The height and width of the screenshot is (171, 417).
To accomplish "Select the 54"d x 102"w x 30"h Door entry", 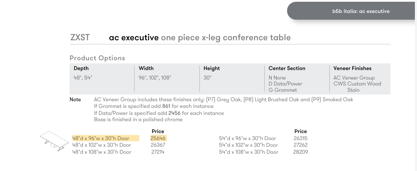I will 248,145.
